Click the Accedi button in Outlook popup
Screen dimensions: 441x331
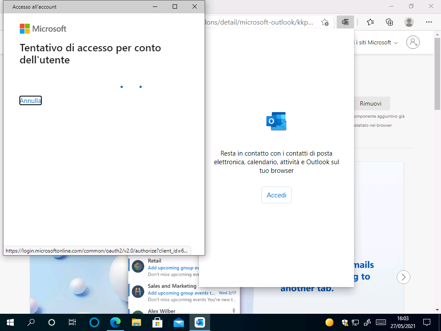click(276, 195)
